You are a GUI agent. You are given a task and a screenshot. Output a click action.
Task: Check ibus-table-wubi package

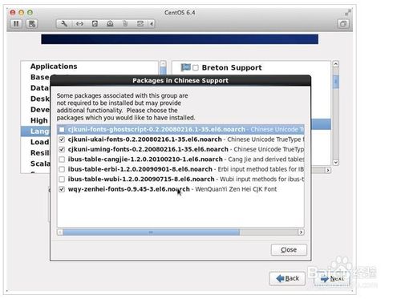[62, 179]
